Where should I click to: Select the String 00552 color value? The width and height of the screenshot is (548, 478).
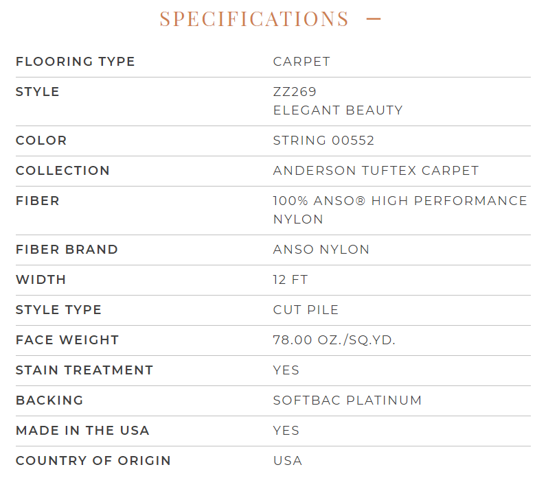(x=323, y=141)
